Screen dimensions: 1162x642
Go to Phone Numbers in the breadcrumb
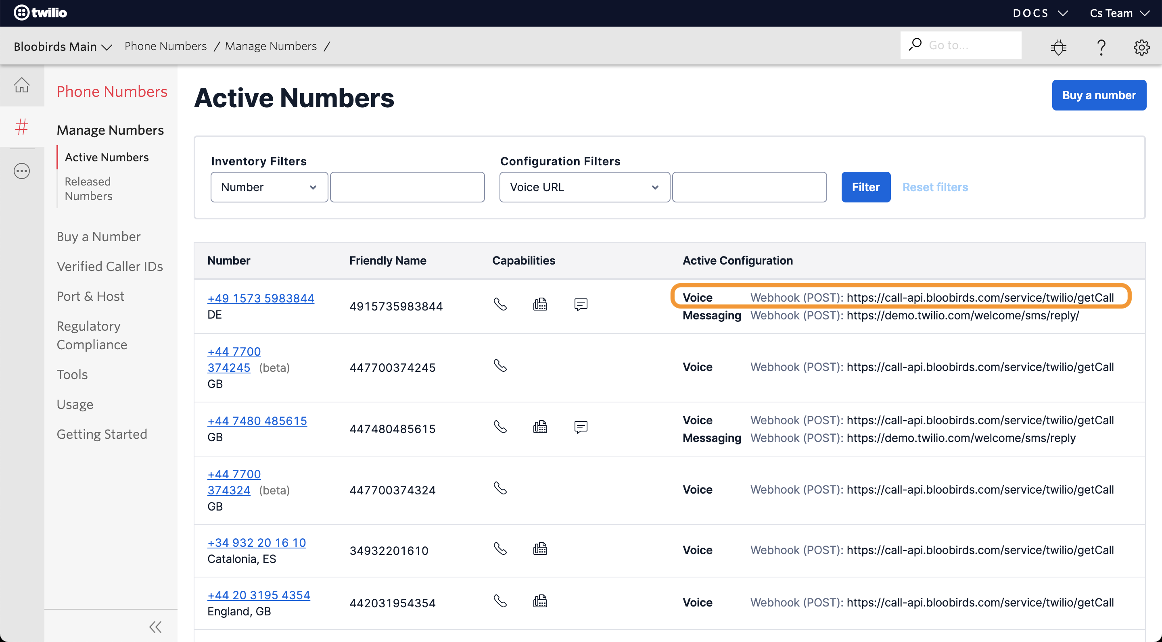165,46
